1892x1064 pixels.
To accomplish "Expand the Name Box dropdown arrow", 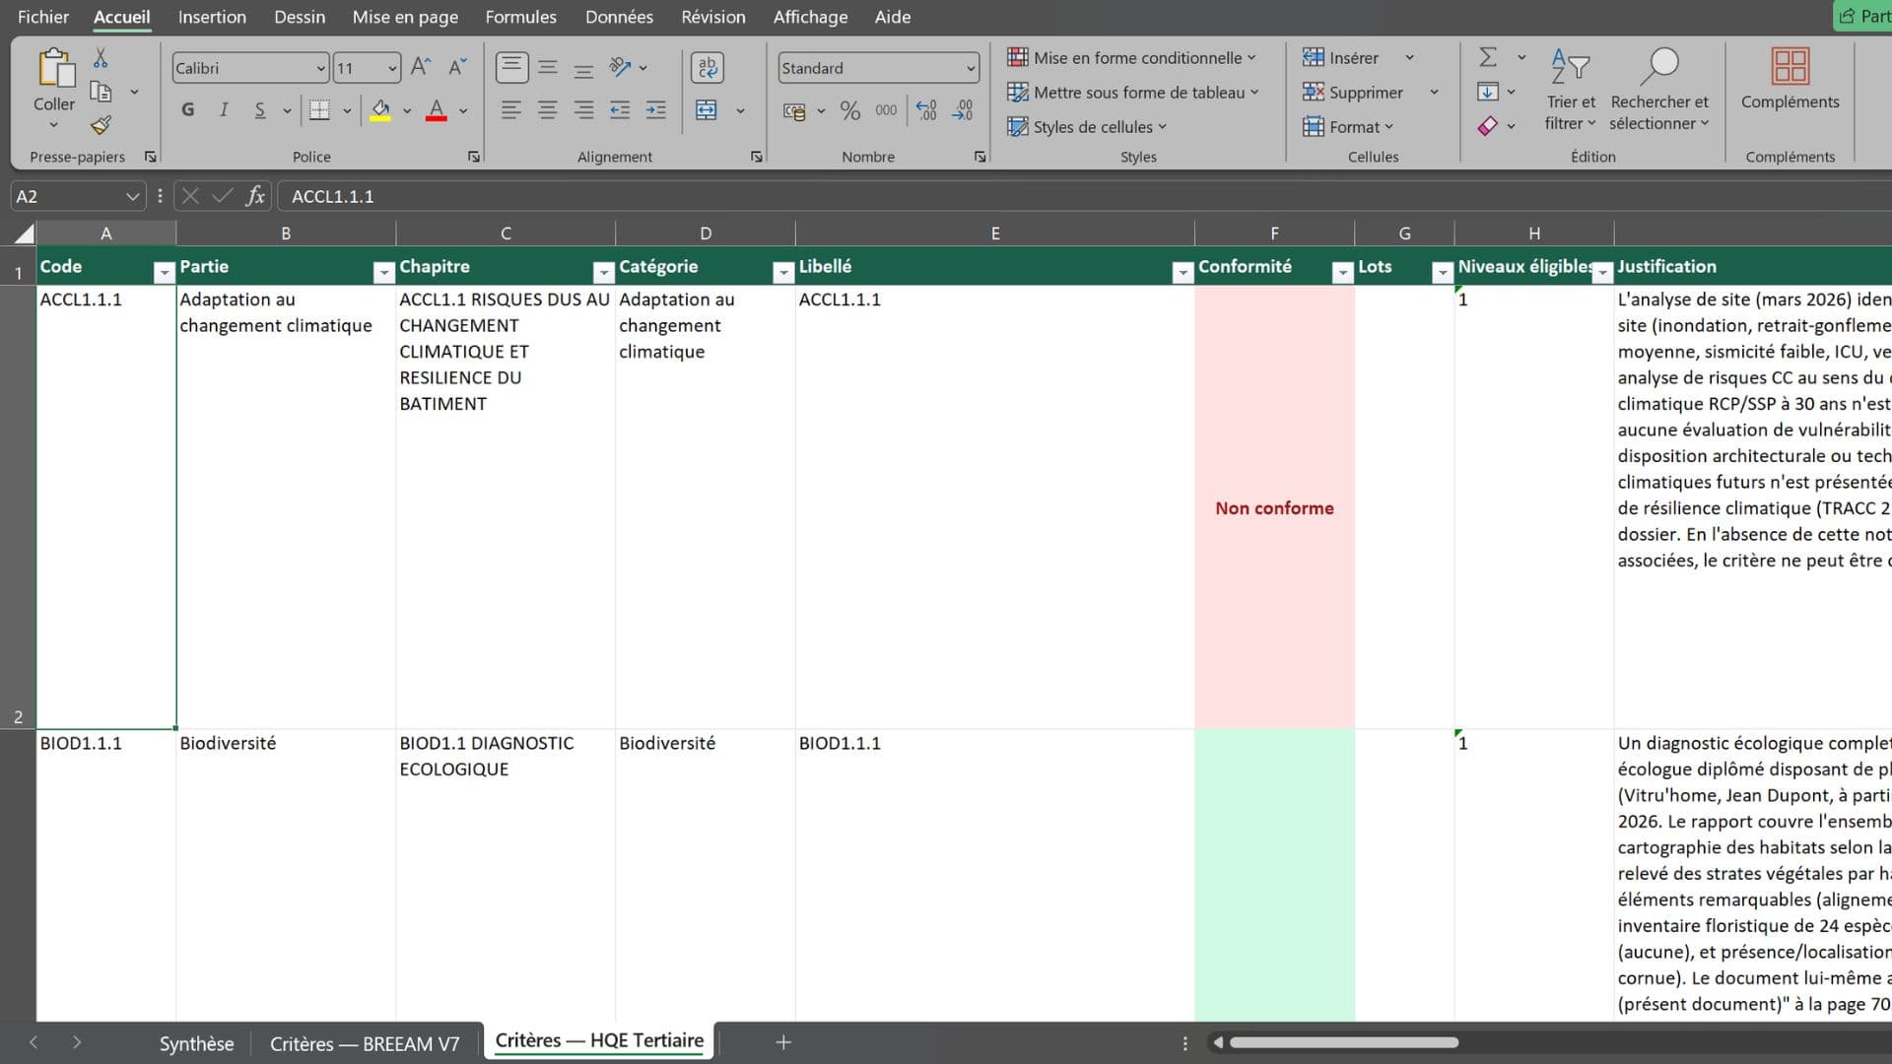I will [x=132, y=196].
